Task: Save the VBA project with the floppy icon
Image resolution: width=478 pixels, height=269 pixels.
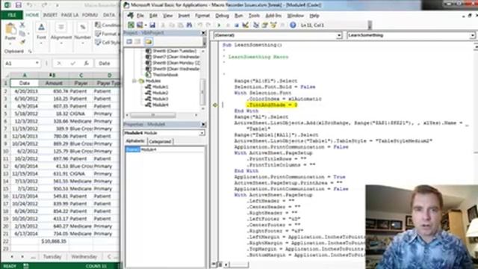Action: click(152, 25)
